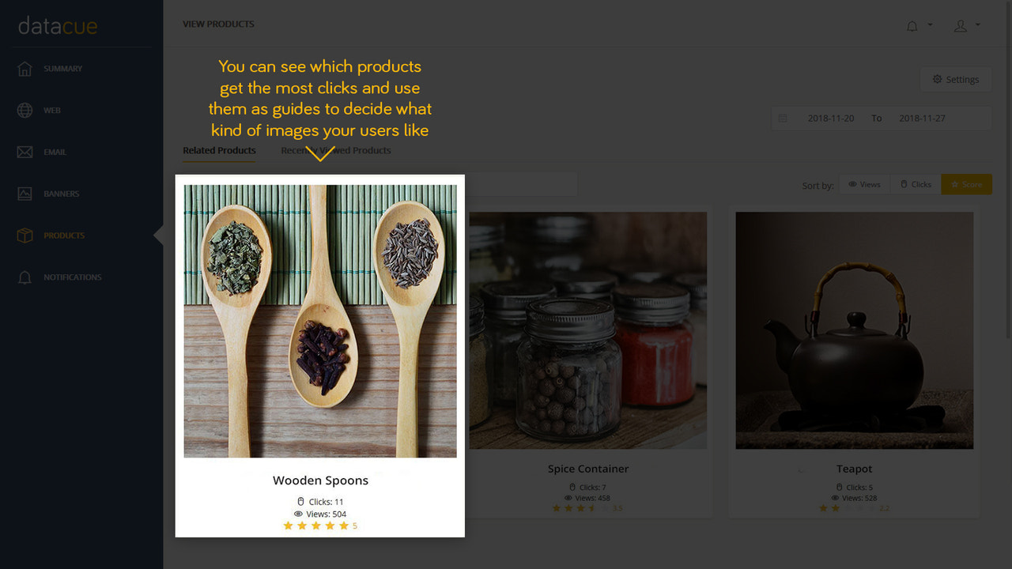Screen dimensions: 1012x569
Task: Sort products by Views
Action: pyautogui.click(x=864, y=184)
